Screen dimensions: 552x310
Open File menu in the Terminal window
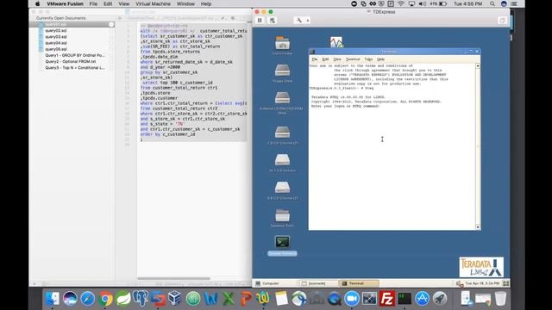[x=315, y=59]
